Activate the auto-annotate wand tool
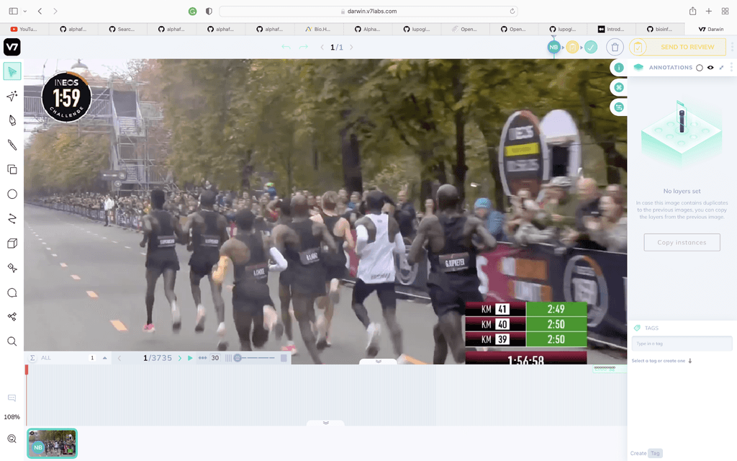 tap(12, 96)
